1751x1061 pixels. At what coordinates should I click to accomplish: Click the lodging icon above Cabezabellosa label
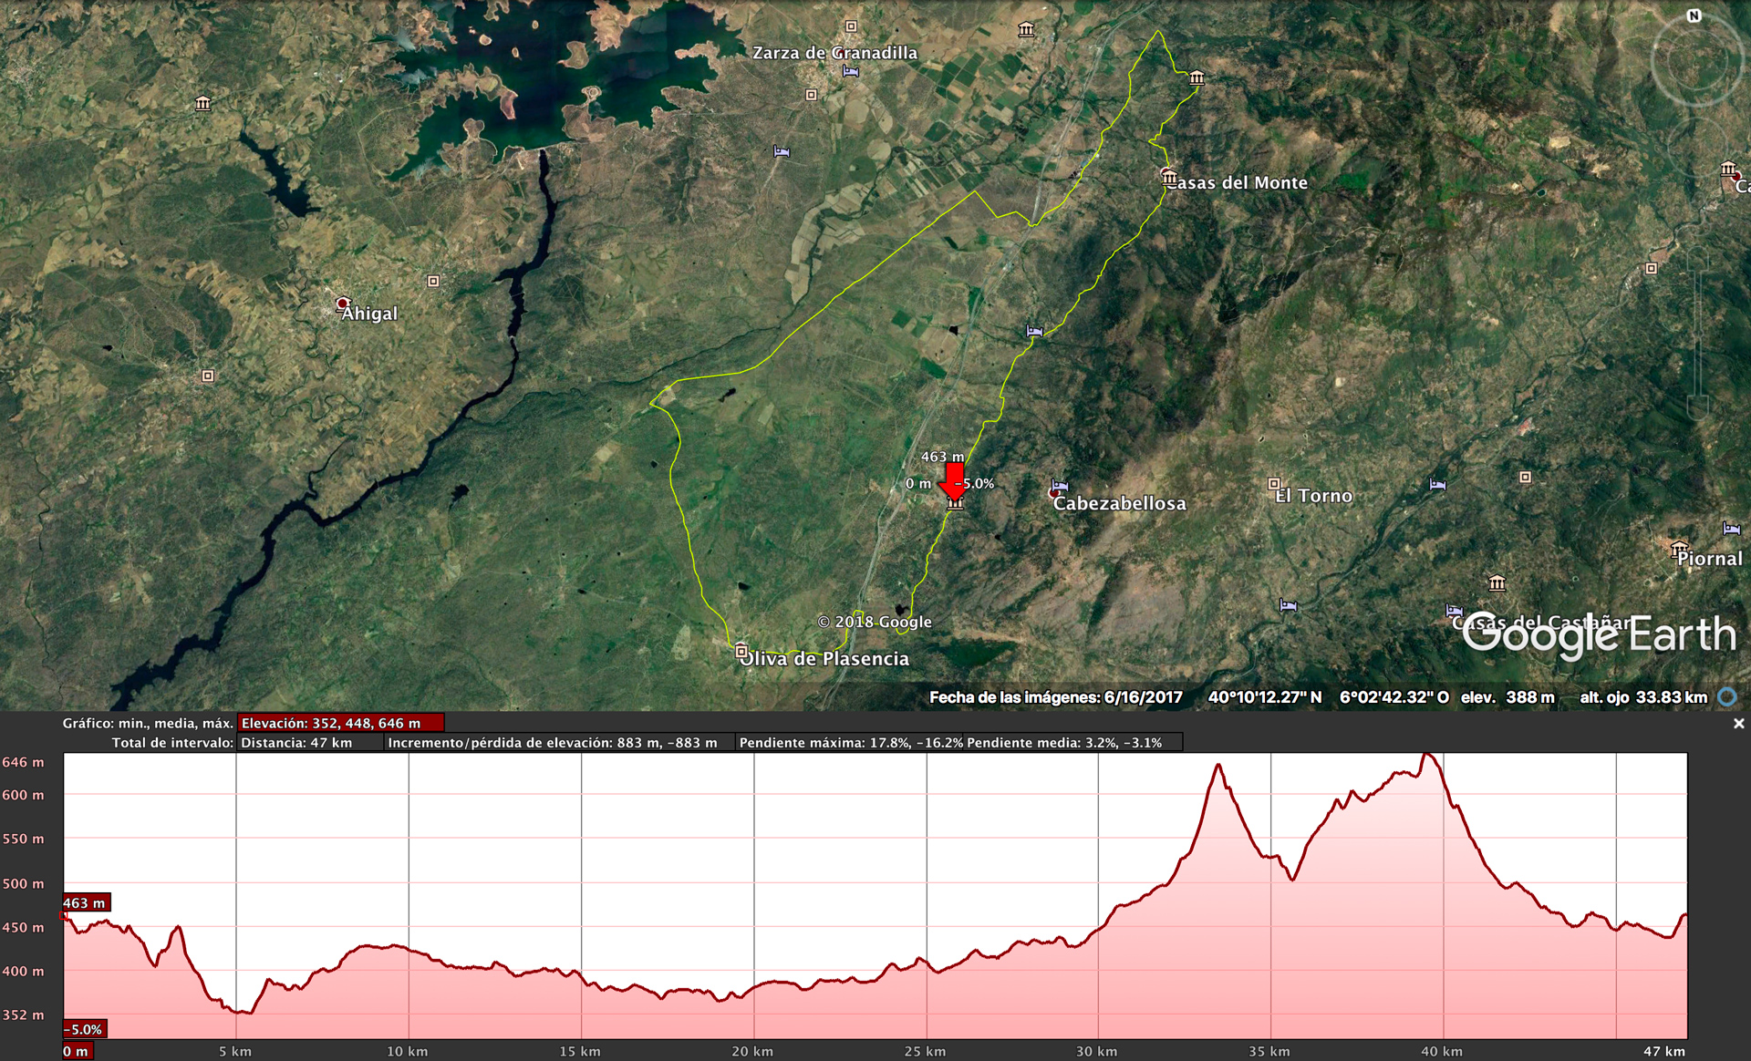(1060, 486)
